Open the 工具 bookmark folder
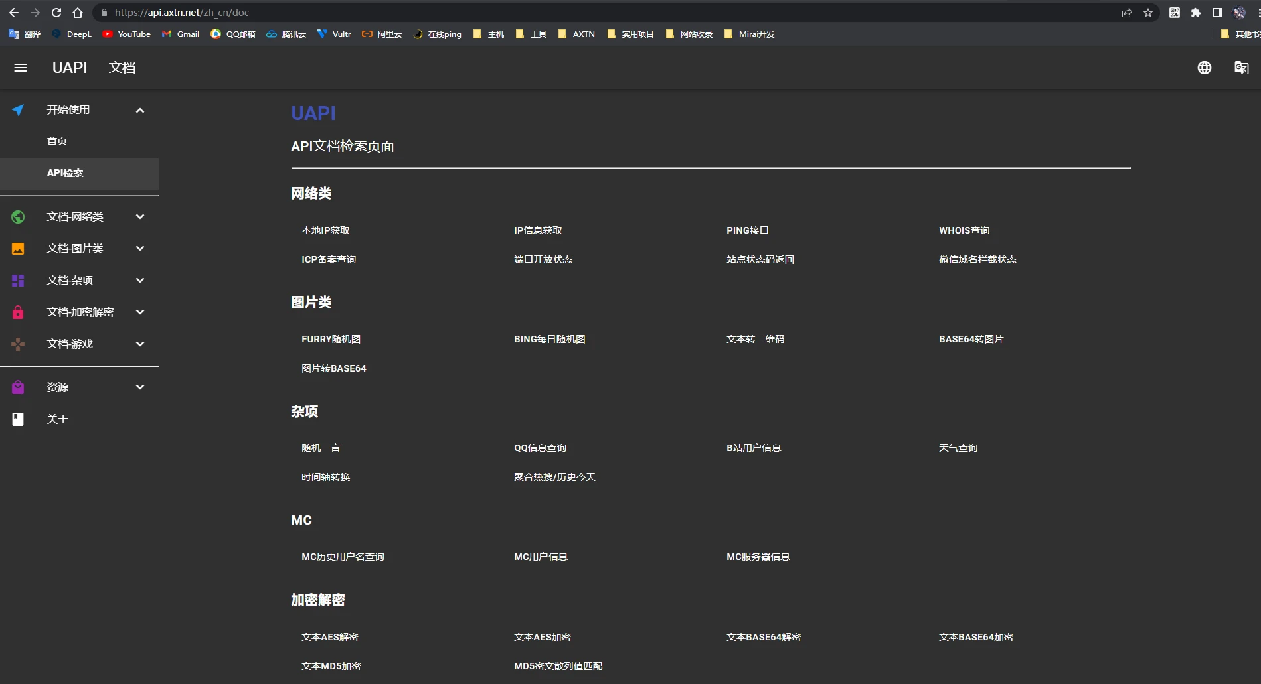 pos(531,34)
